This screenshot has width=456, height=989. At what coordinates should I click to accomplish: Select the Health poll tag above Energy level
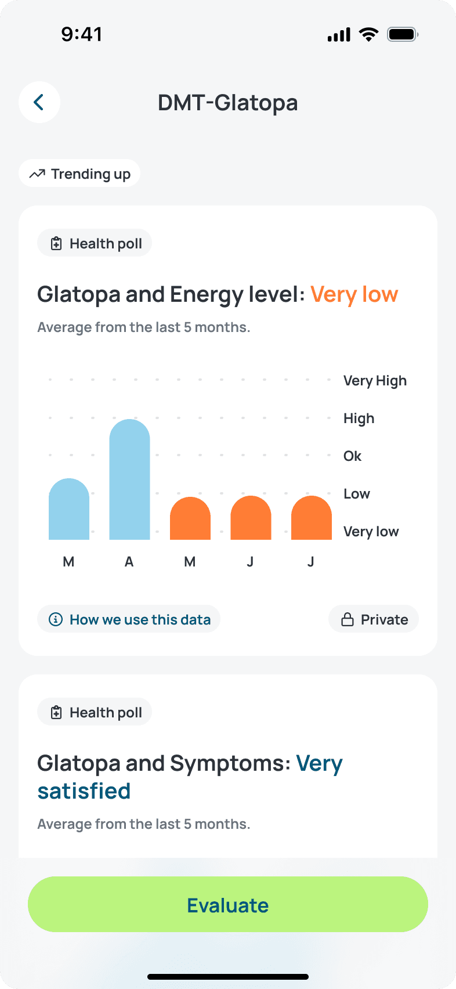tap(95, 243)
